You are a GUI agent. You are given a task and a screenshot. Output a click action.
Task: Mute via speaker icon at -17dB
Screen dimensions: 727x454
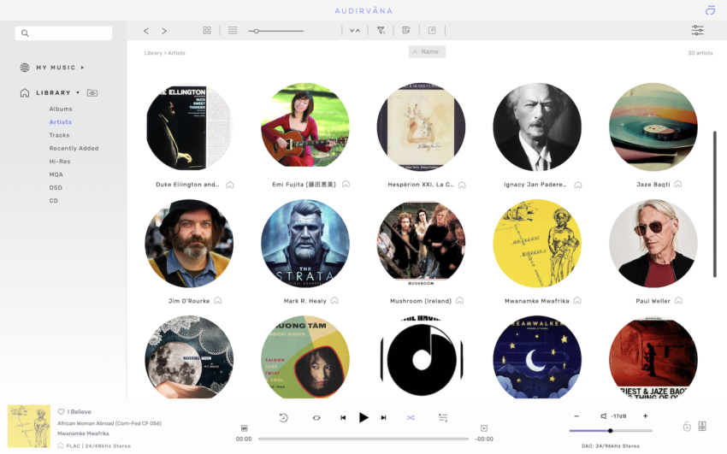coord(603,416)
